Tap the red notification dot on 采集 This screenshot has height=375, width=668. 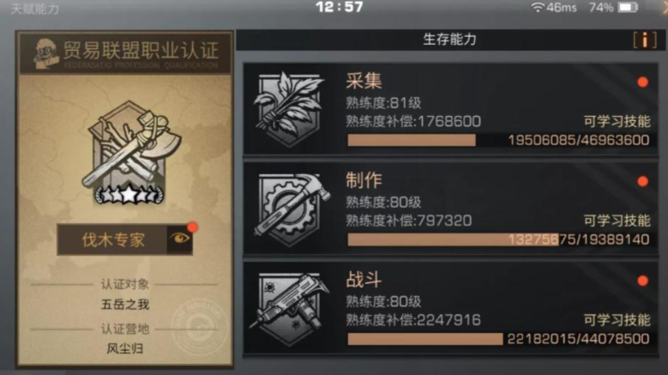[x=643, y=82]
